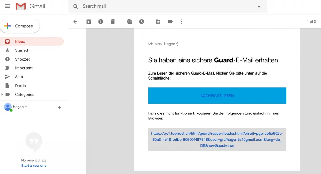The width and height of the screenshot is (321, 174).
Task: Open the Move to folder icon
Action: click(158, 22)
